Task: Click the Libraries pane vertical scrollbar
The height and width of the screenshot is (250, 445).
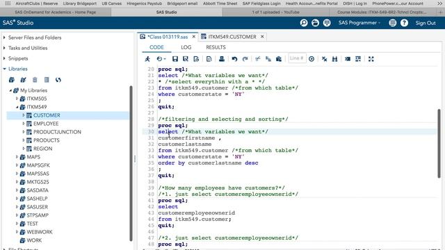Action: (x=131, y=163)
